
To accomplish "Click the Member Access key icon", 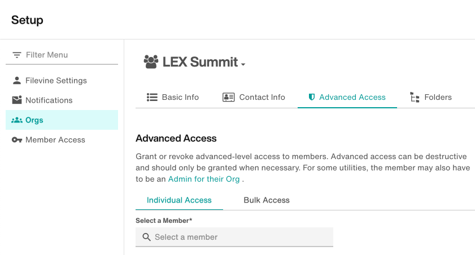I will click(17, 140).
